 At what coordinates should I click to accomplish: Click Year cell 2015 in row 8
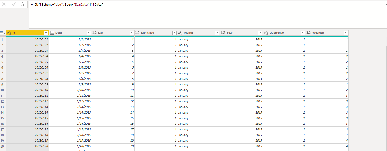[241, 79]
